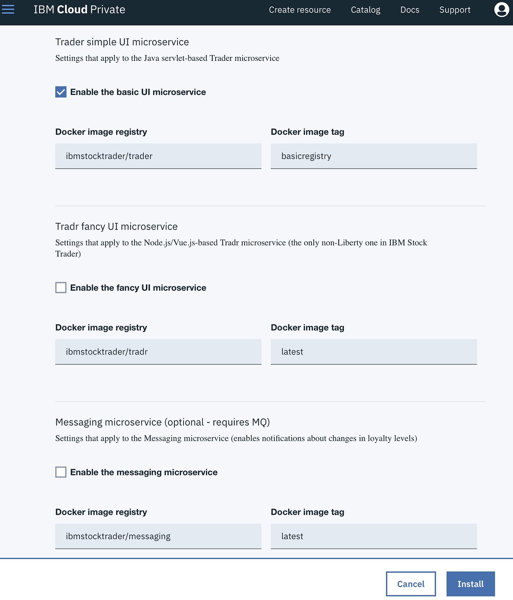Click the Tradr latest image tag field
Viewport: 513px width, 600px height.
point(373,352)
